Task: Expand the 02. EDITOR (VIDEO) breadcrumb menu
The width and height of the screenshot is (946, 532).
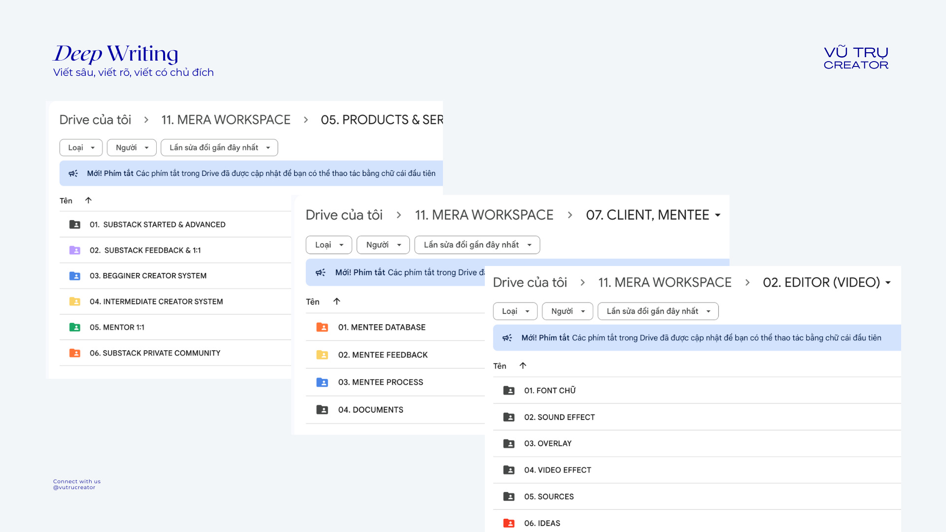Action: point(888,283)
